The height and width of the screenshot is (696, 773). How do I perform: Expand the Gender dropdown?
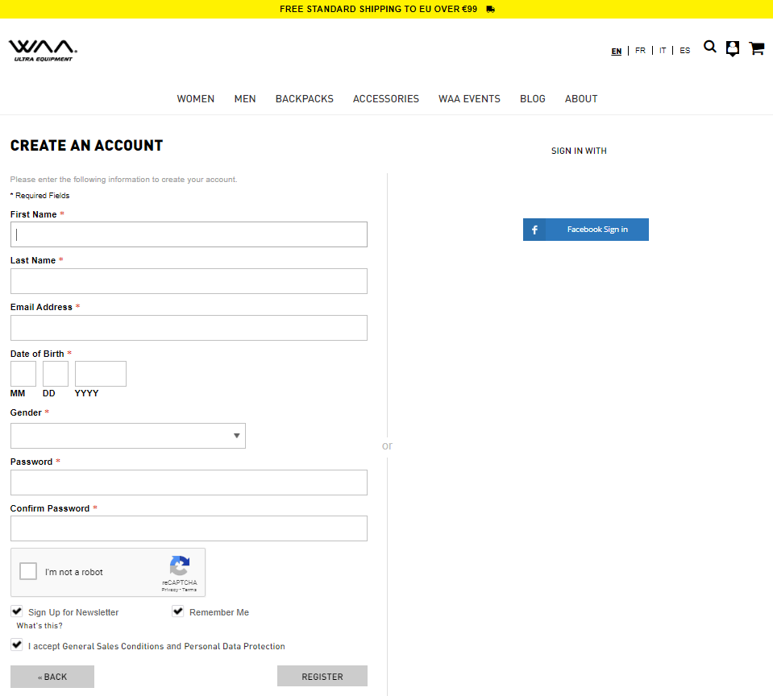(x=128, y=436)
